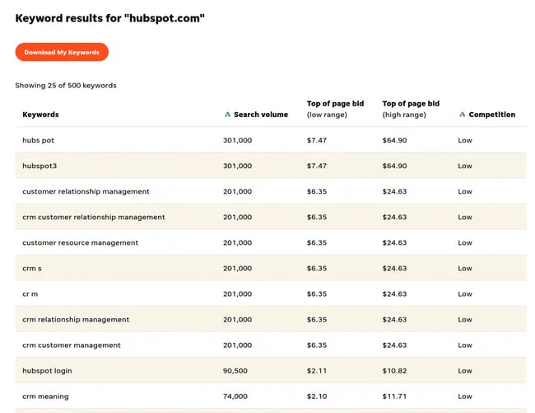Select "crm customer management" keyword
This screenshot has height=413, width=535.
tap(72, 345)
